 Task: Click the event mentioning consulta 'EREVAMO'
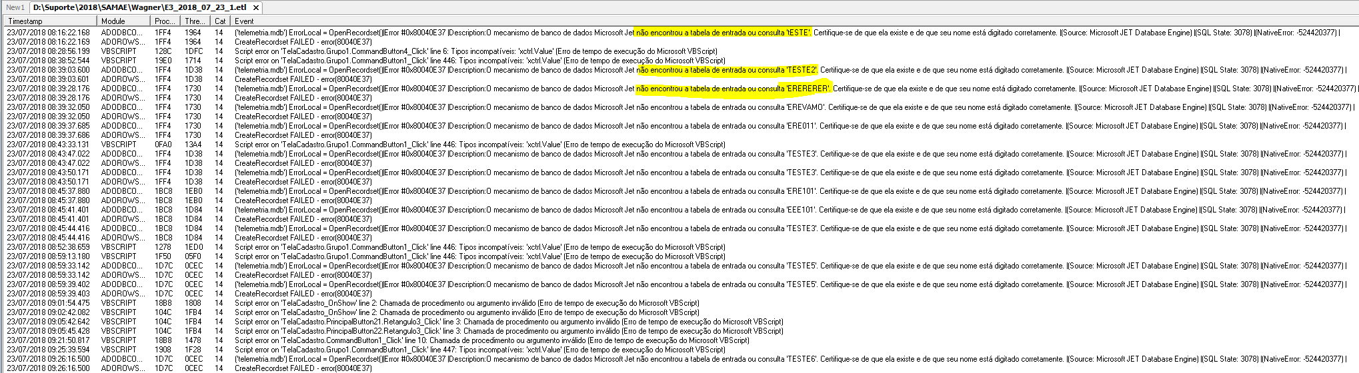[x=794, y=107]
